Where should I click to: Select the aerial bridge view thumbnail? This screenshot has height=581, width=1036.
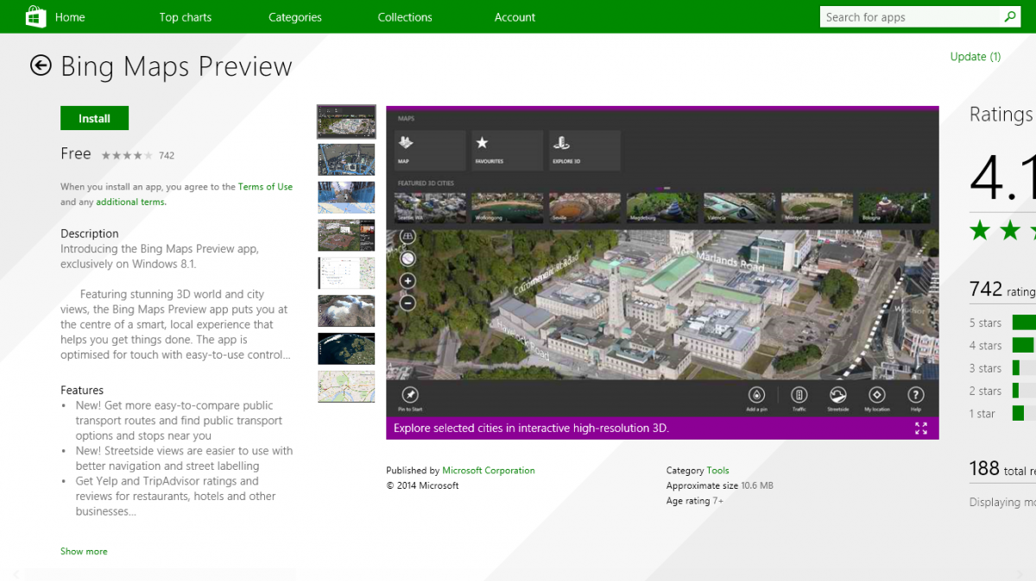(346, 159)
